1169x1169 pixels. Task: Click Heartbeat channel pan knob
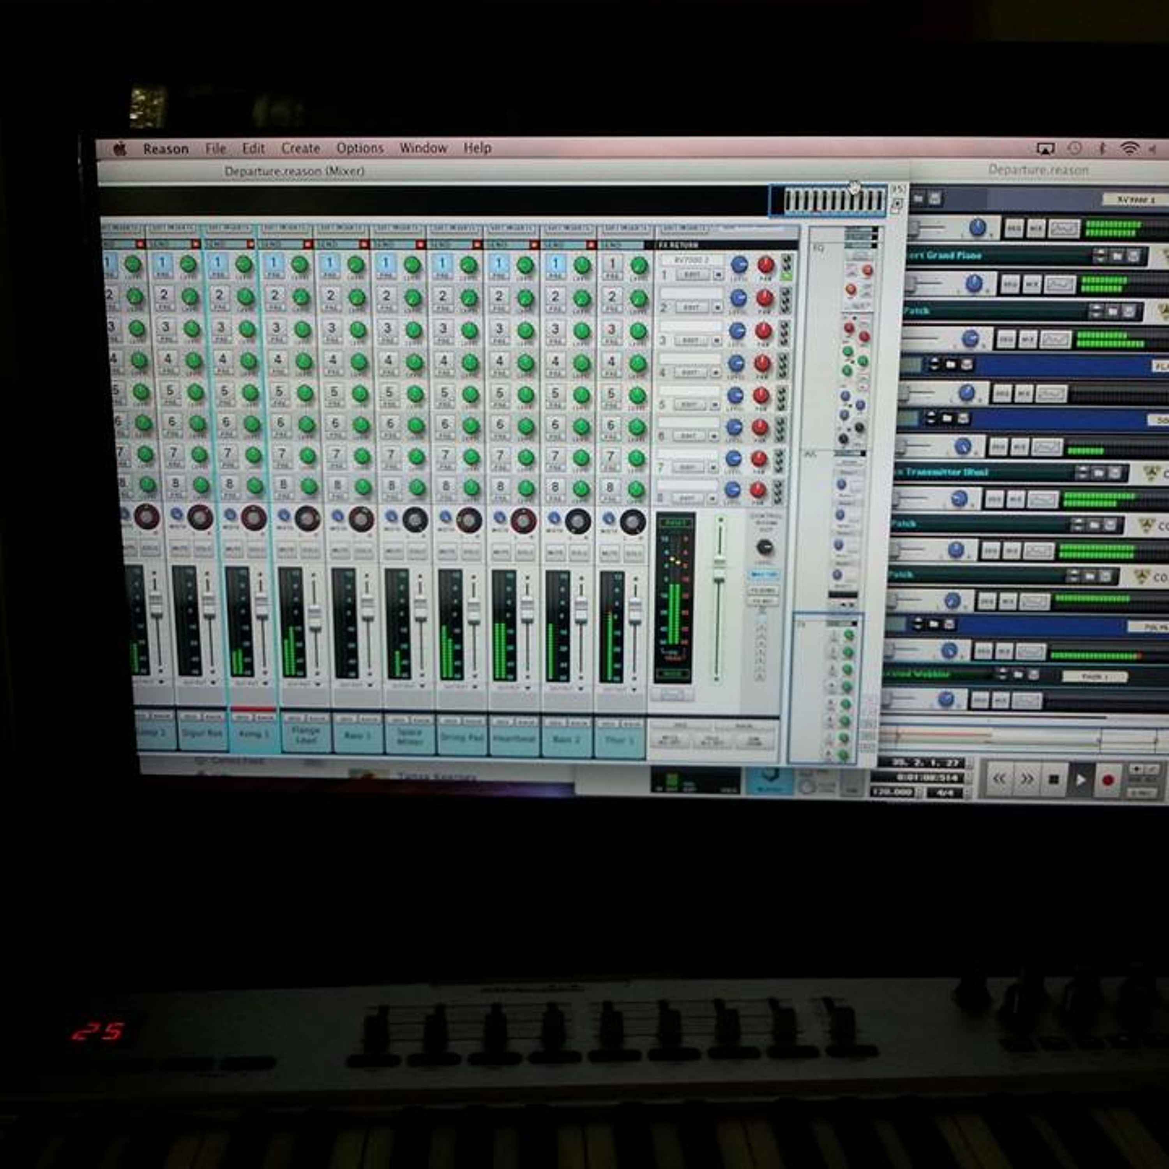pos(523,520)
